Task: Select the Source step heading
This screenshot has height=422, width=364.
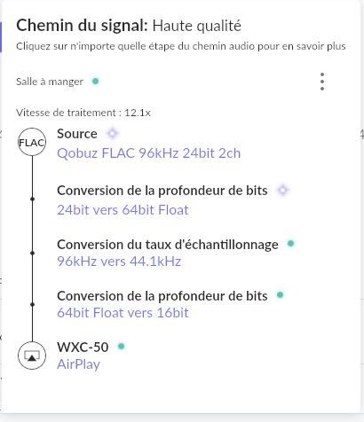Action: [x=77, y=134]
